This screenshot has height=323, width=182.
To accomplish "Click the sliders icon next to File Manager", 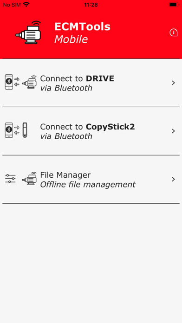I will (10, 179).
